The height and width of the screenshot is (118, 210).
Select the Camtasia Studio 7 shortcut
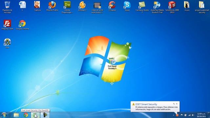(142, 7)
